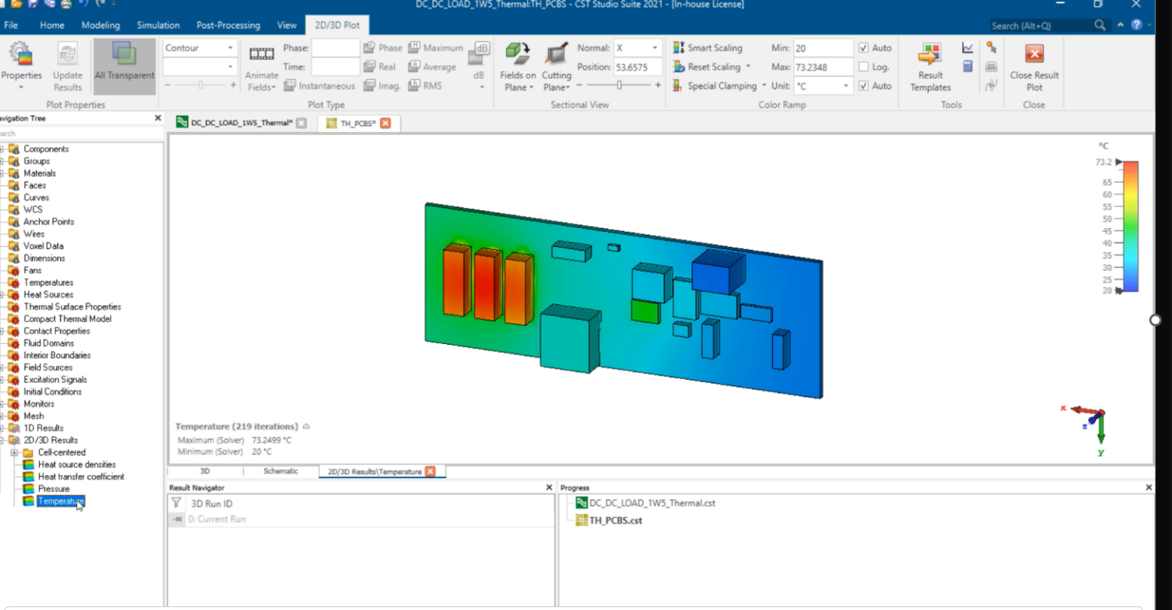Select Temperature in the navigation tree
This screenshot has height=610, width=1172.
(60, 501)
